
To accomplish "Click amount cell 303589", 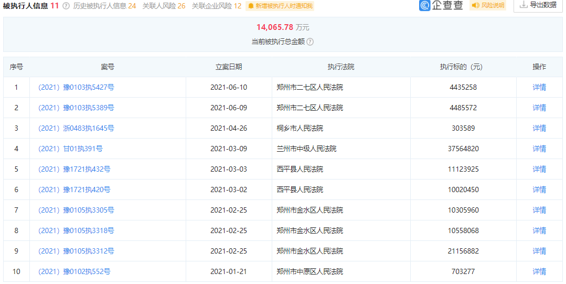I will [463, 128].
